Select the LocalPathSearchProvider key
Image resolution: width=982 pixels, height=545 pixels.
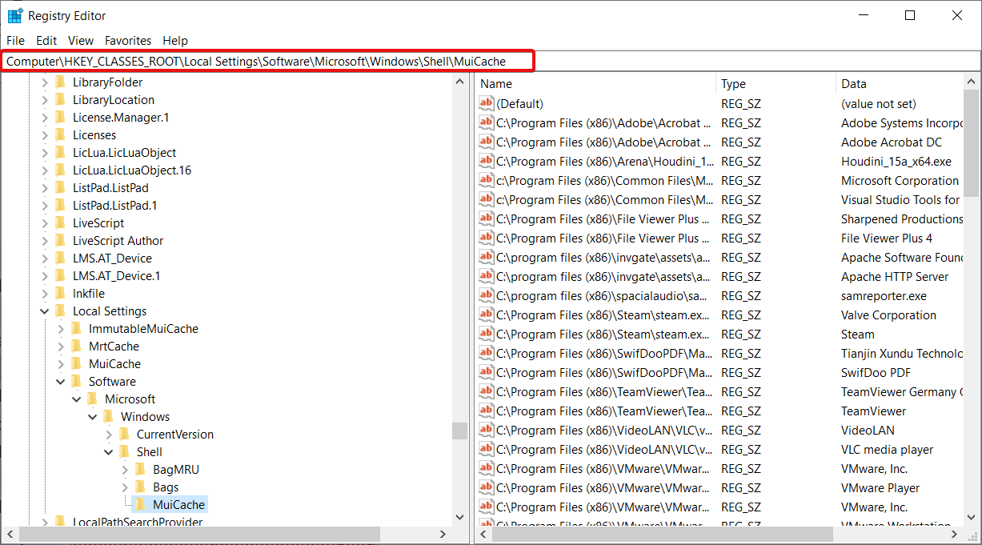click(x=138, y=523)
